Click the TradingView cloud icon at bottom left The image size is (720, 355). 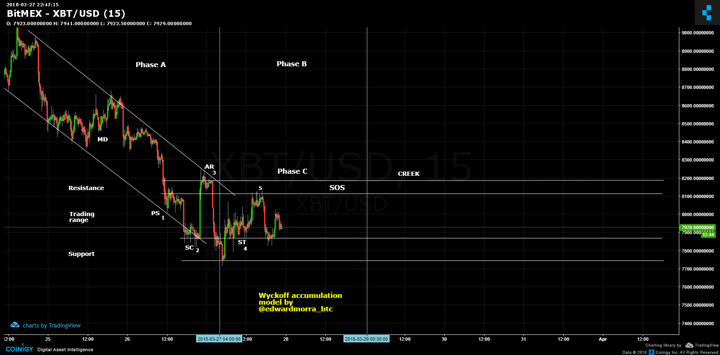pos(15,325)
